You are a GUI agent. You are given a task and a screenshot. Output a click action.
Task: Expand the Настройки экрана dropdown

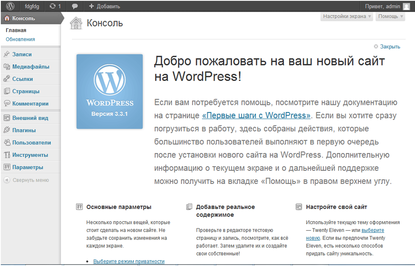pyautogui.click(x=347, y=16)
